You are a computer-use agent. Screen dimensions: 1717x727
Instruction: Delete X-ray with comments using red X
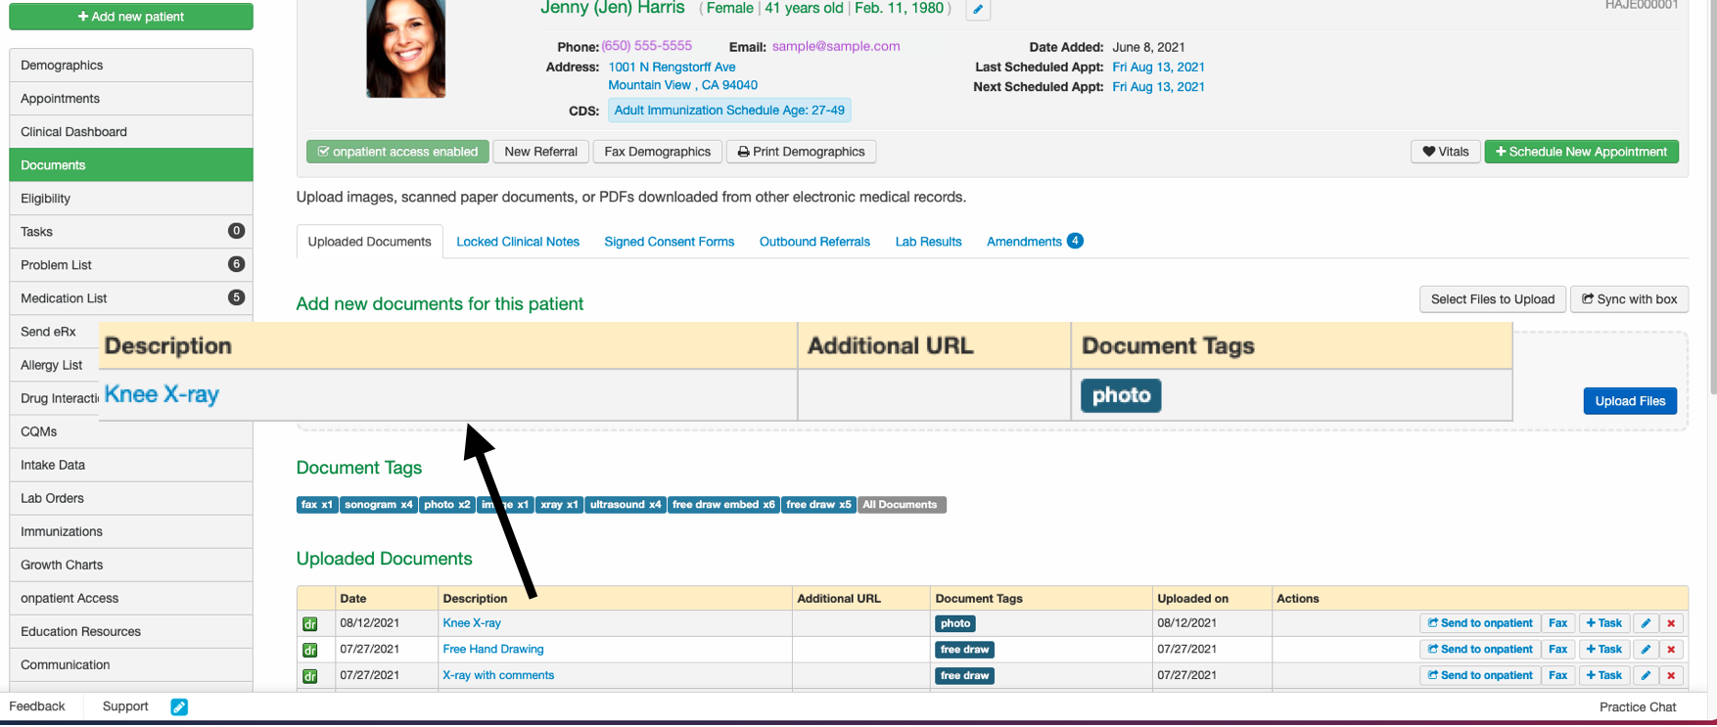1671,675
